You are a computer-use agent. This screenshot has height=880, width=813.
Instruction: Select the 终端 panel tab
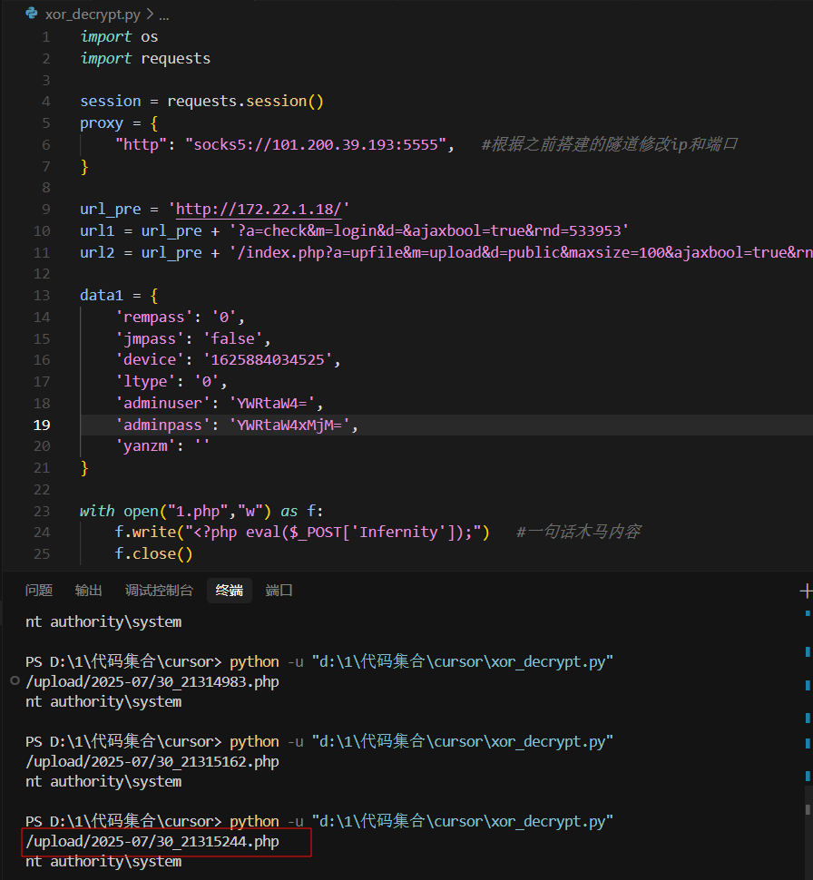coord(229,591)
